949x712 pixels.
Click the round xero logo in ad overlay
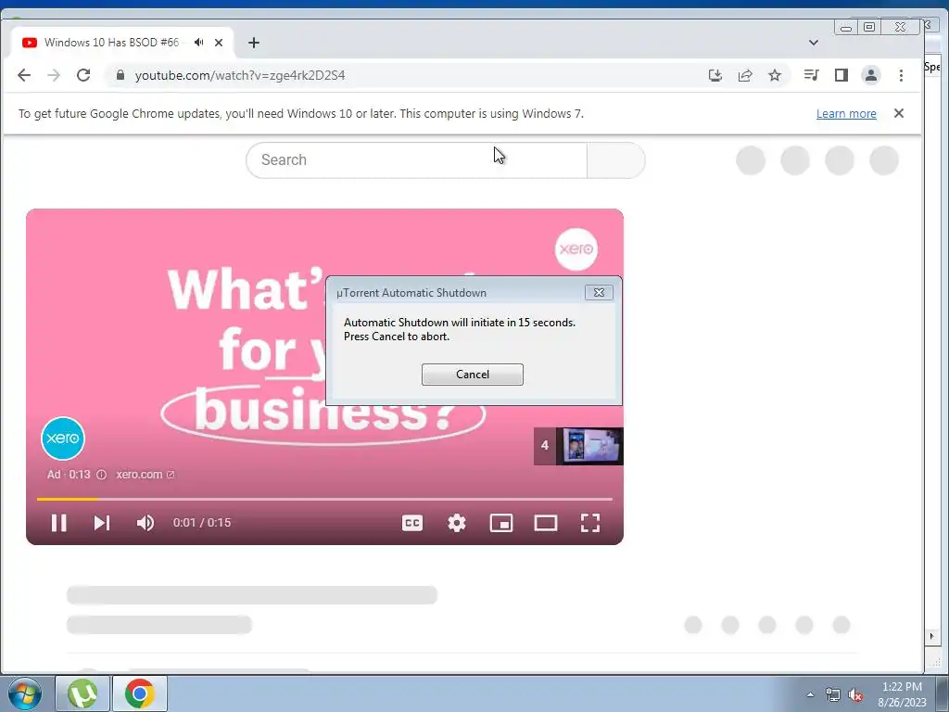[63, 439]
